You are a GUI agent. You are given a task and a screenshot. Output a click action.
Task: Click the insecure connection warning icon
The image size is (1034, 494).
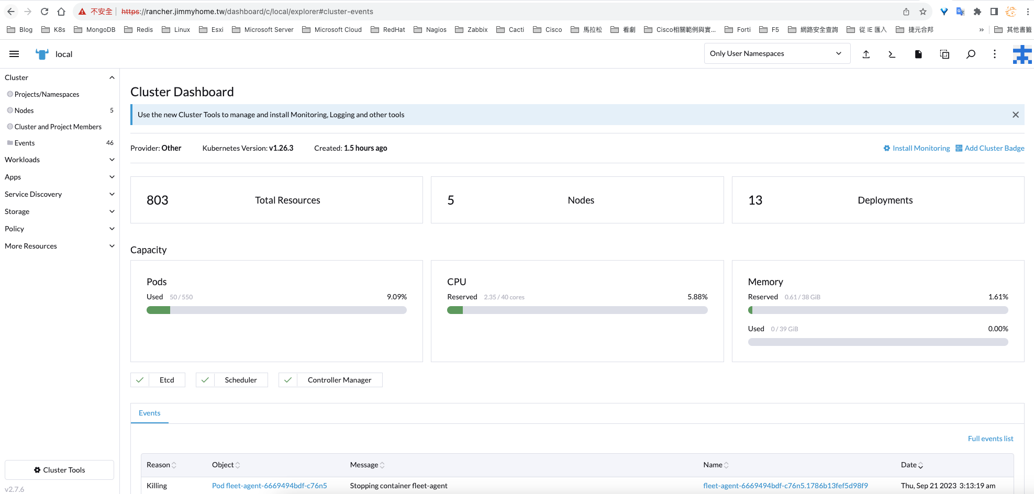pos(82,12)
